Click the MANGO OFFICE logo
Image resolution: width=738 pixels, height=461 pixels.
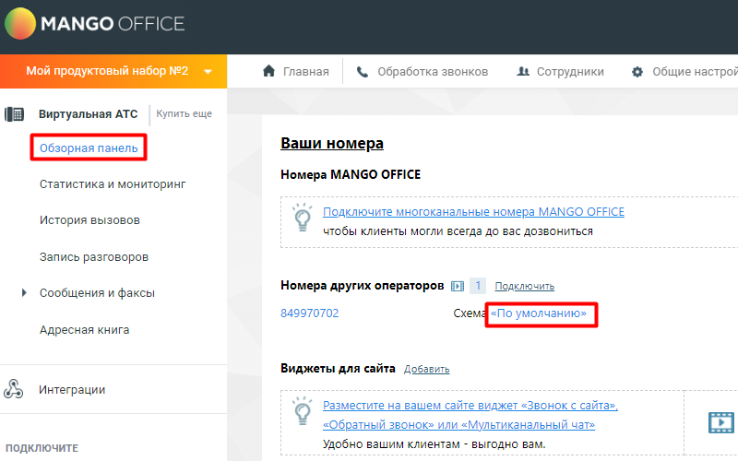(x=95, y=23)
